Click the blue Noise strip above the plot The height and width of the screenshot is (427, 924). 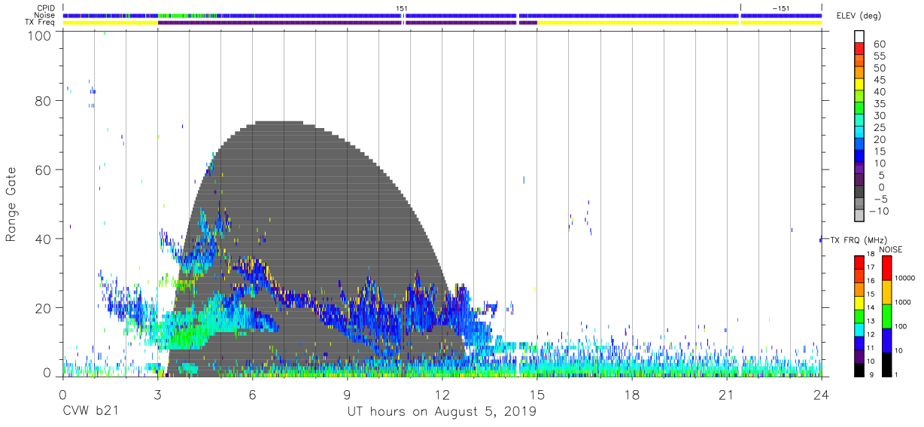click(442, 15)
